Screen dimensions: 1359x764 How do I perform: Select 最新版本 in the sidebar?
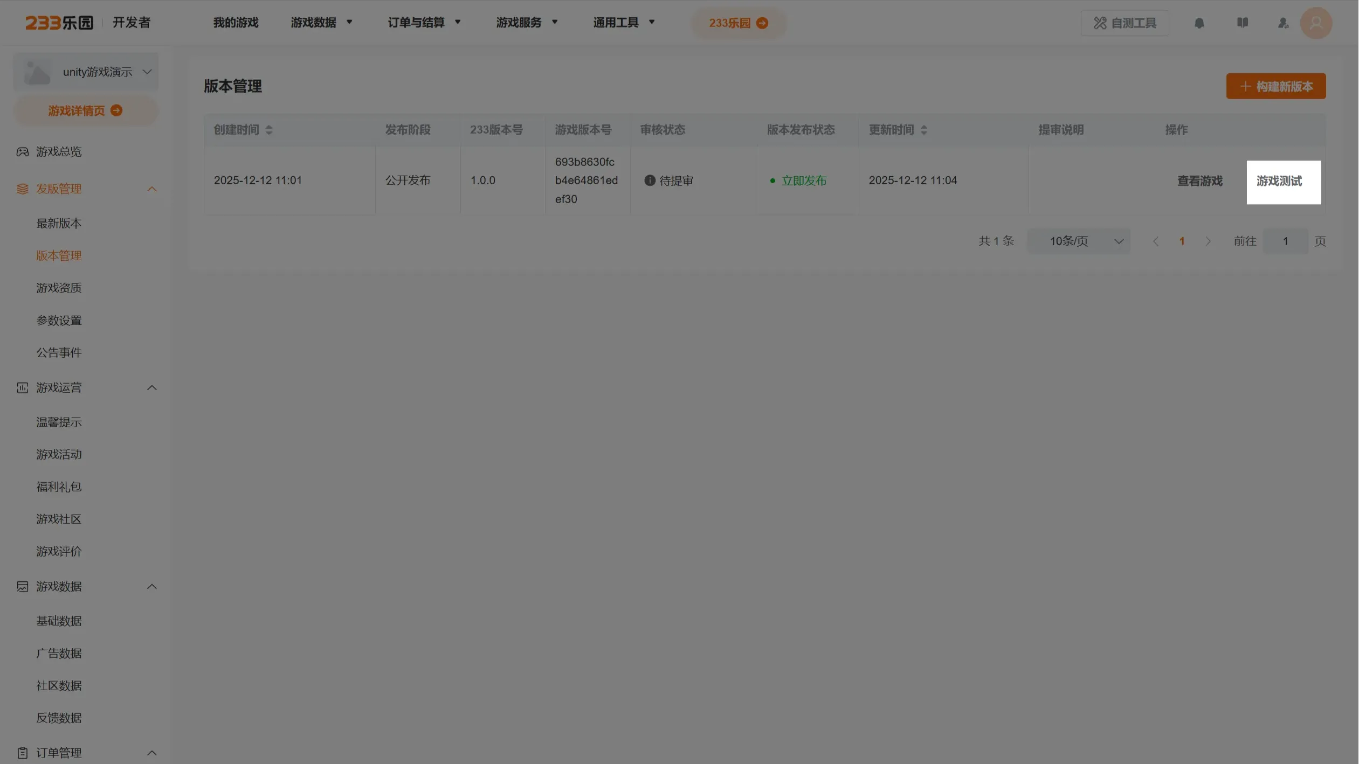point(59,223)
